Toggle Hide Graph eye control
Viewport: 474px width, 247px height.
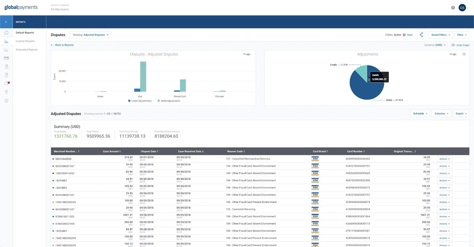pos(460,45)
